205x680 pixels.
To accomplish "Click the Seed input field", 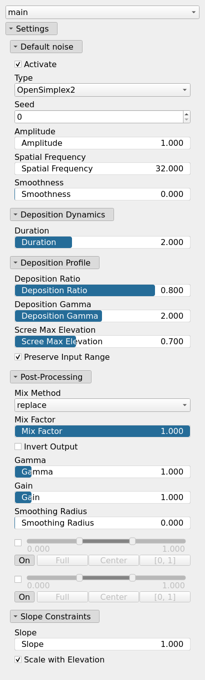I will click(x=98, y=117).
